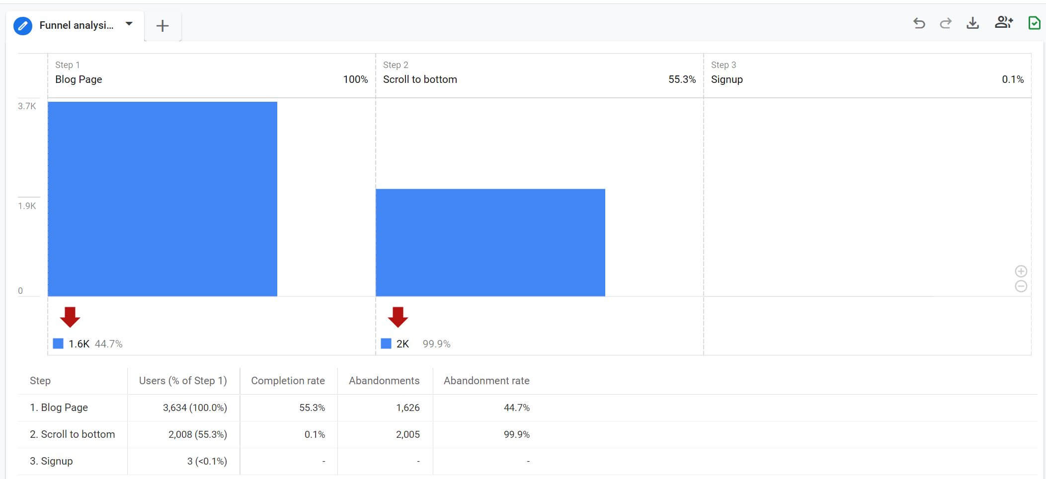
Task: Click the red abandonment arrow under Step 1
Action: coord(70,317)
